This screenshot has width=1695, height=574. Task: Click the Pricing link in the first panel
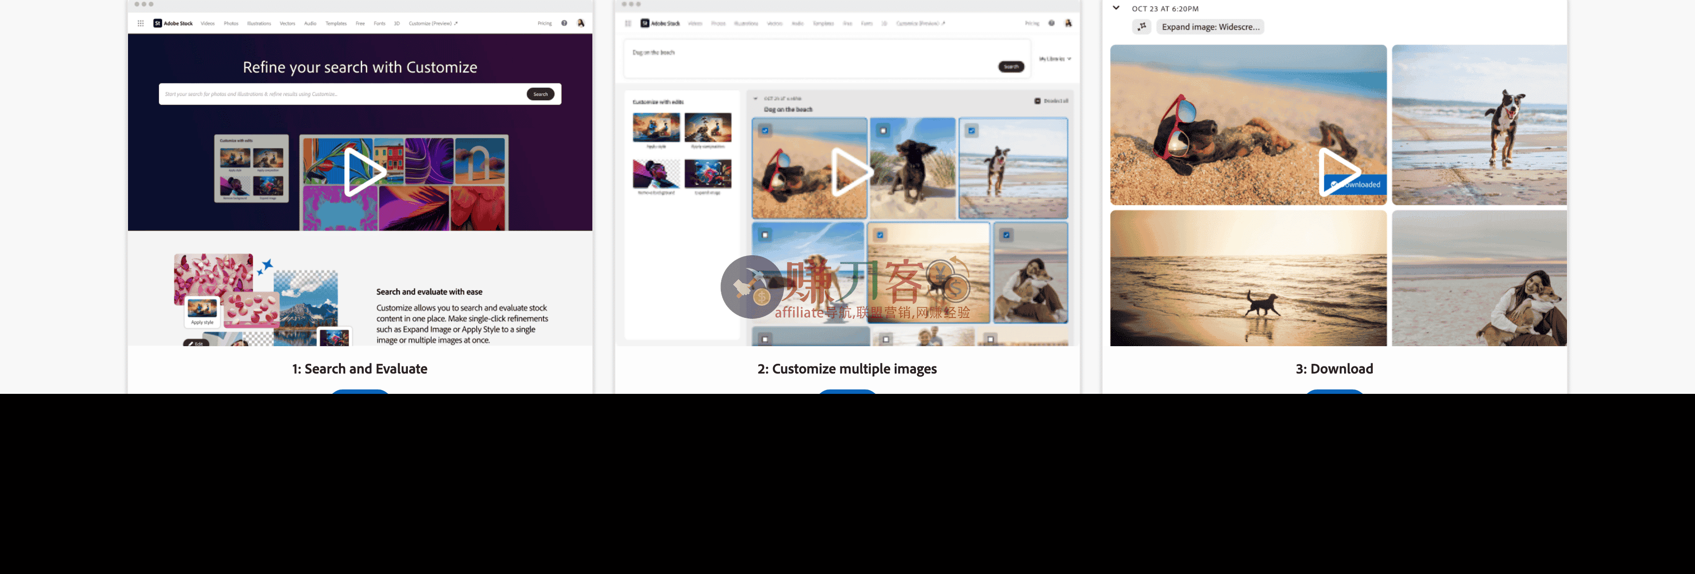tap(544, 24)
